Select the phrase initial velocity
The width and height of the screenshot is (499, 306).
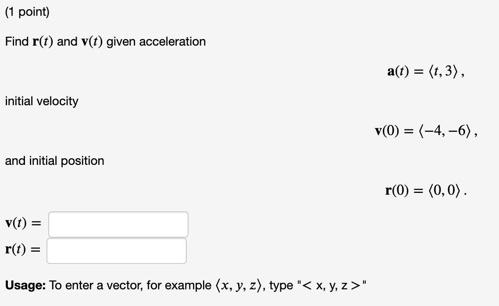[41, 101]
